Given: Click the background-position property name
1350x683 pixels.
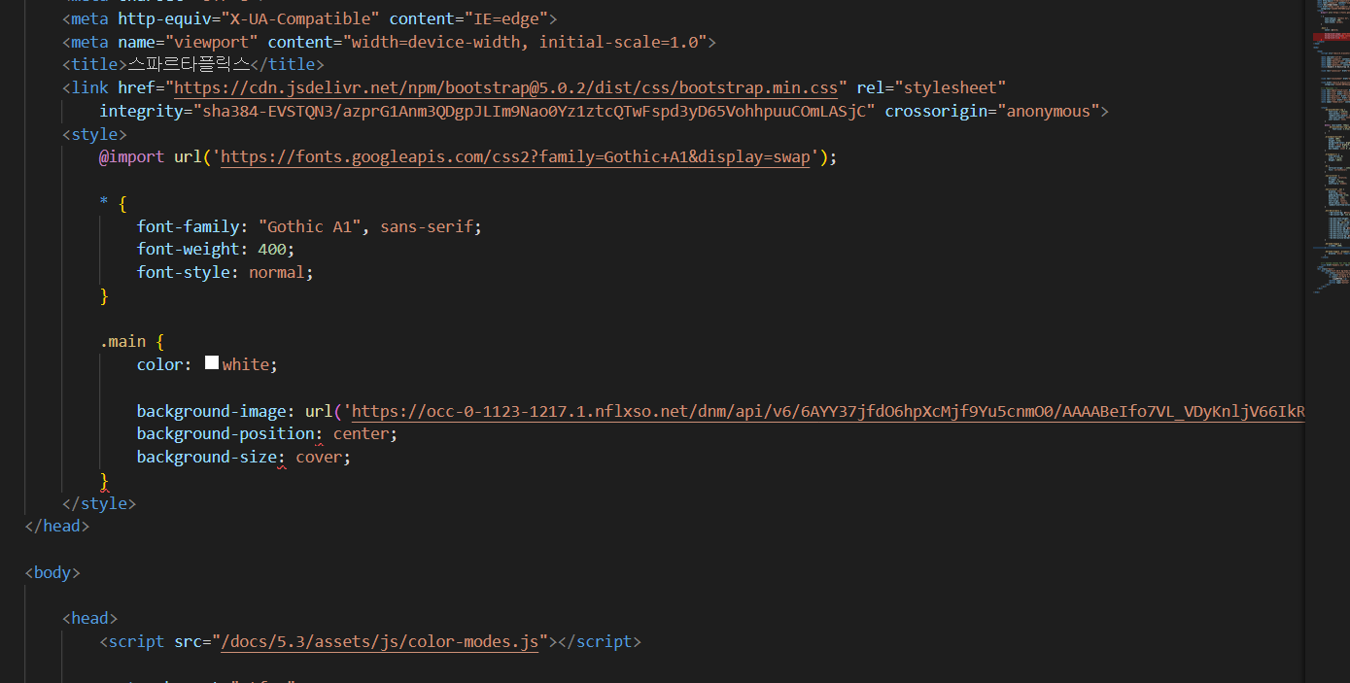Looking at the screenshot, I should (x=225, y=434).
